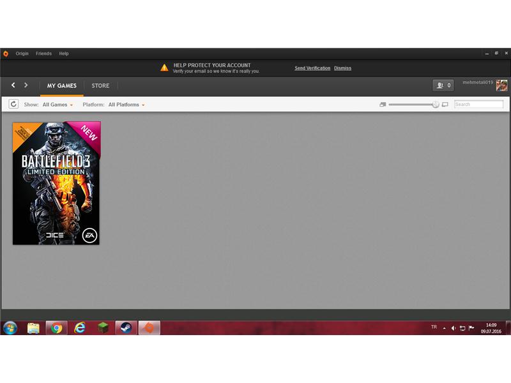The image size is (511, 383).
Task: Switch to the Store tab
Action: click(x=100, y=86)
